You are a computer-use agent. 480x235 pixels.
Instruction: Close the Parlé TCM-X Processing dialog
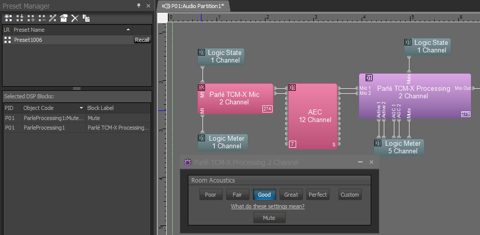click(x=371, y=162)
